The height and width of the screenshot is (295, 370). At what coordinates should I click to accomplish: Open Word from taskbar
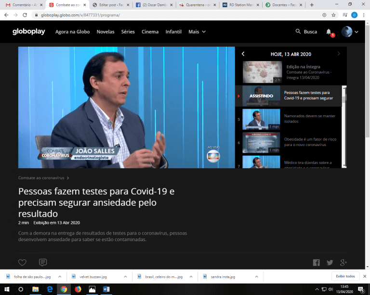pyautogui.click(x=106, y=289)
